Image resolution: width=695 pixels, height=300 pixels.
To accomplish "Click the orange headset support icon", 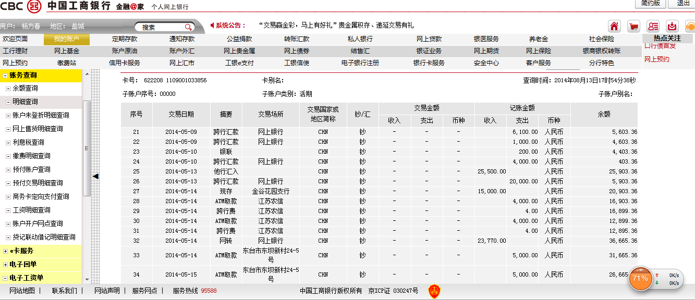I will 690,27.
